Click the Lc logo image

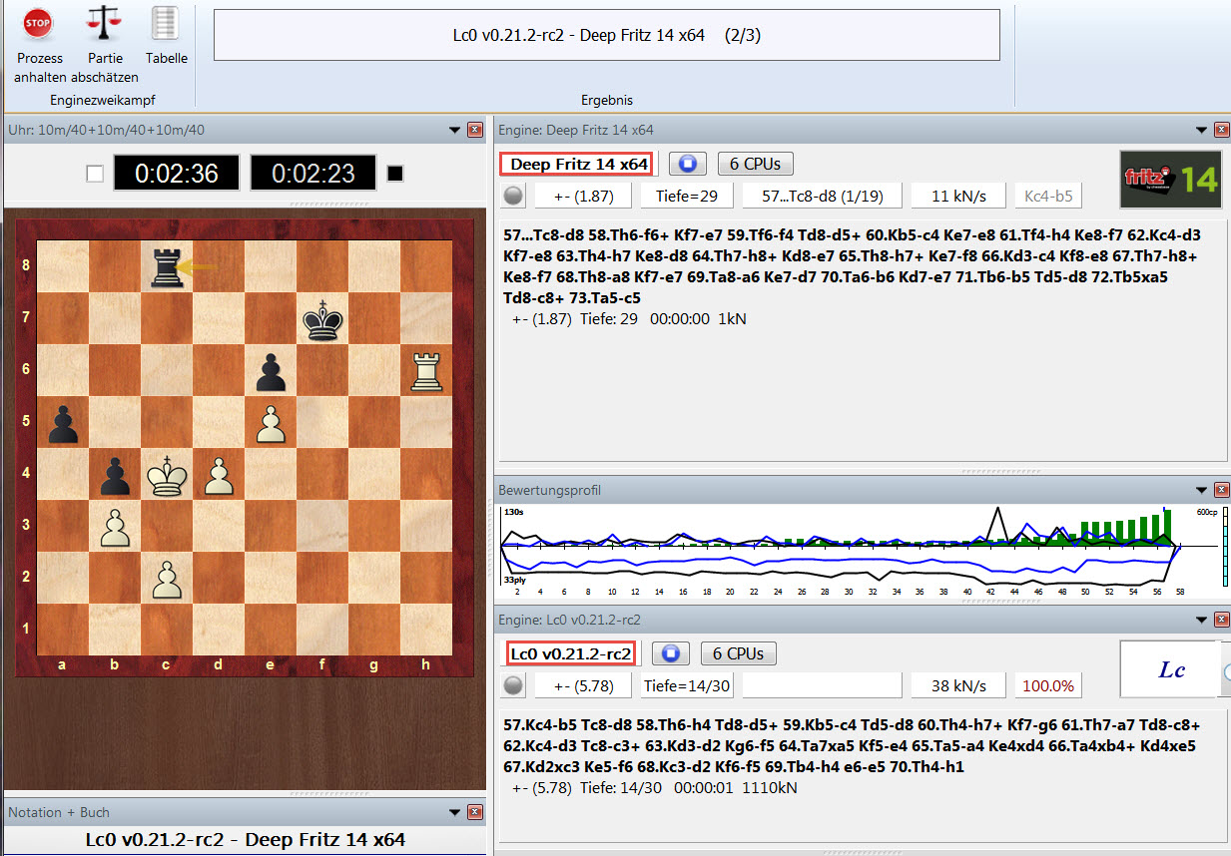pyautogui.click(x=1170, y=669)
